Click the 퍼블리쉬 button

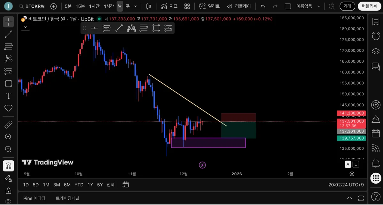tap(369, 6)
